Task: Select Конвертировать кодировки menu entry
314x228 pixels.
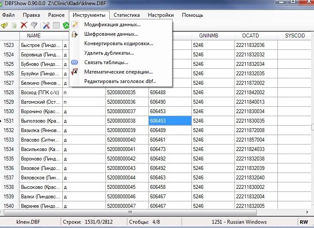Action: pos(120,43)
